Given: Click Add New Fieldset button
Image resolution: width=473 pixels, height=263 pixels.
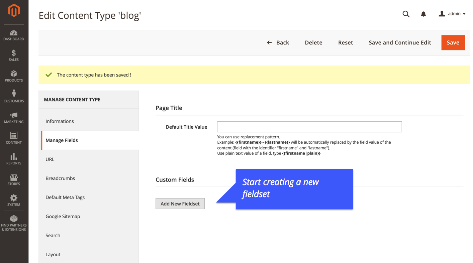Looking at the screenshot, I should pyautogui.click(x=180, y=204).
